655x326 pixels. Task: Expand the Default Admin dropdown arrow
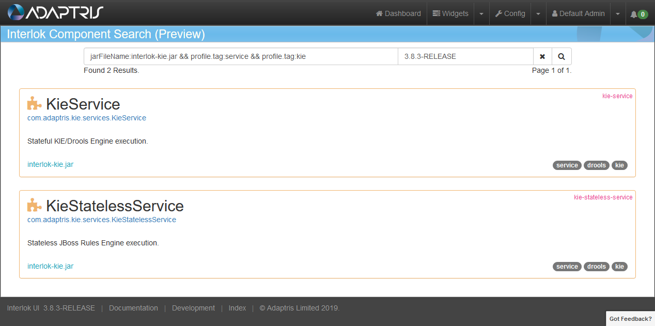pos(617,13)
